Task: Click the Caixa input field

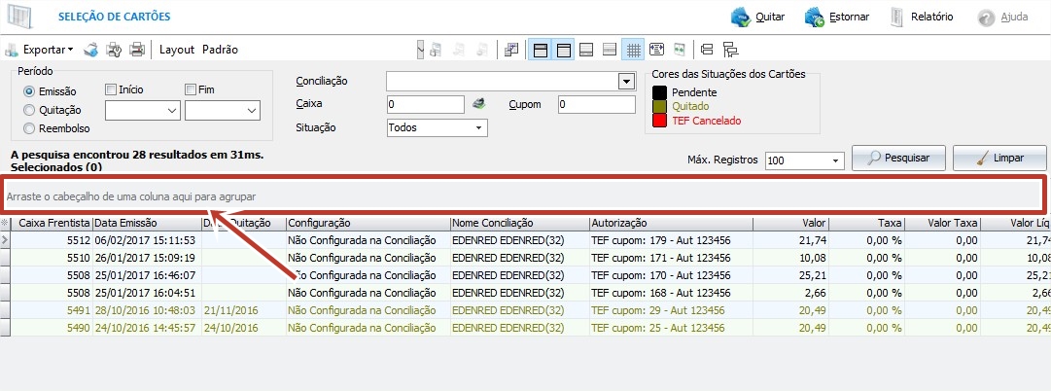Action: coord(426,105)
